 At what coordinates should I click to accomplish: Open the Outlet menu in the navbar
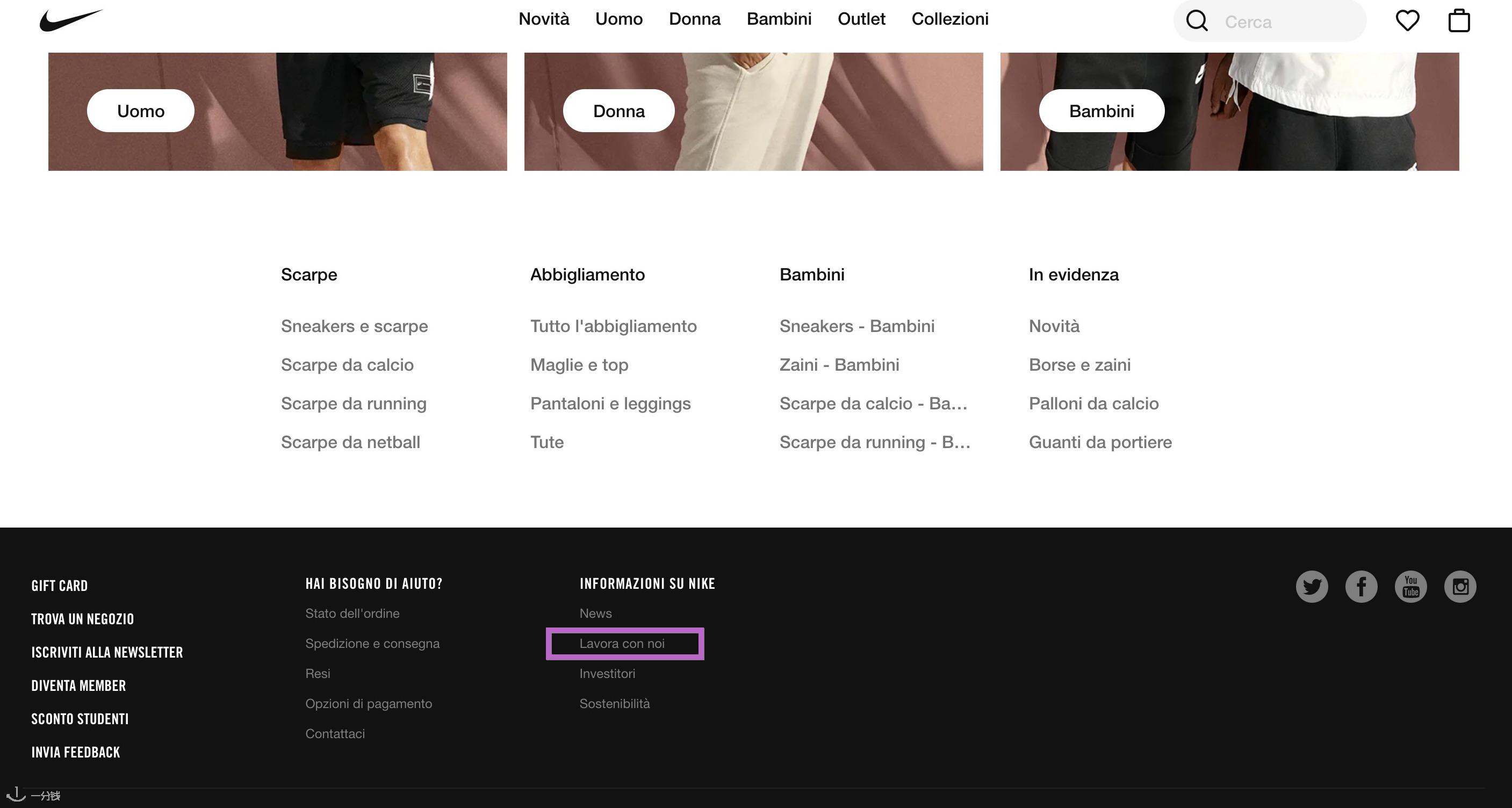(x=861, y=19)
